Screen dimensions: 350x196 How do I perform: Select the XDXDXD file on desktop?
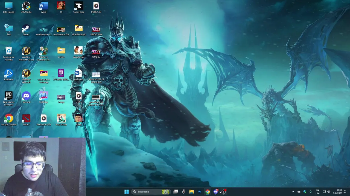pos(96,53)
